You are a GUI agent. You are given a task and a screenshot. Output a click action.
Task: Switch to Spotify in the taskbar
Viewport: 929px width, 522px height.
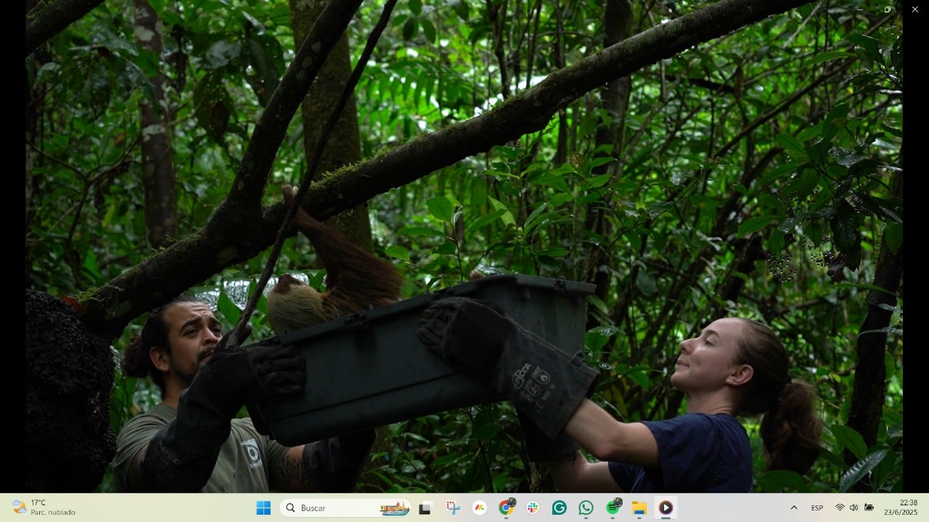[x=613, y=508]
